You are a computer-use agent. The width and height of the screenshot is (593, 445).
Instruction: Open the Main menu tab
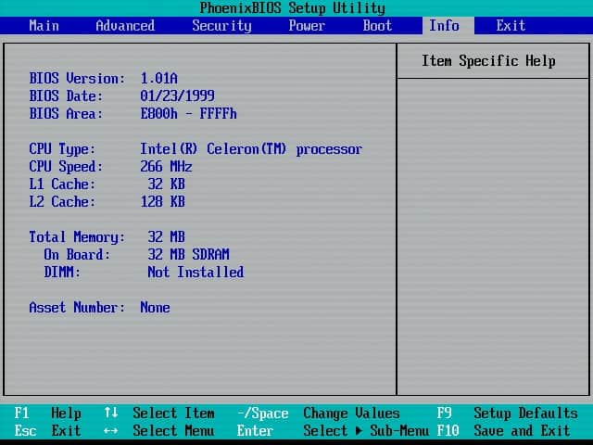pos(44,26)
